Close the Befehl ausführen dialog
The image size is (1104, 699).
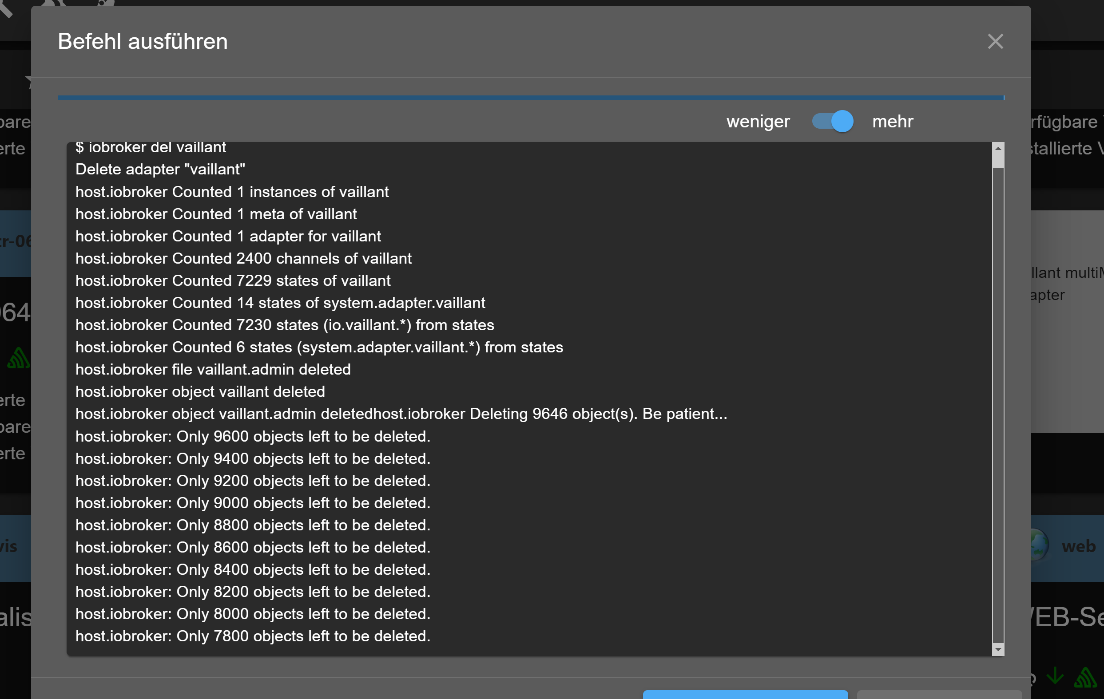995,42
